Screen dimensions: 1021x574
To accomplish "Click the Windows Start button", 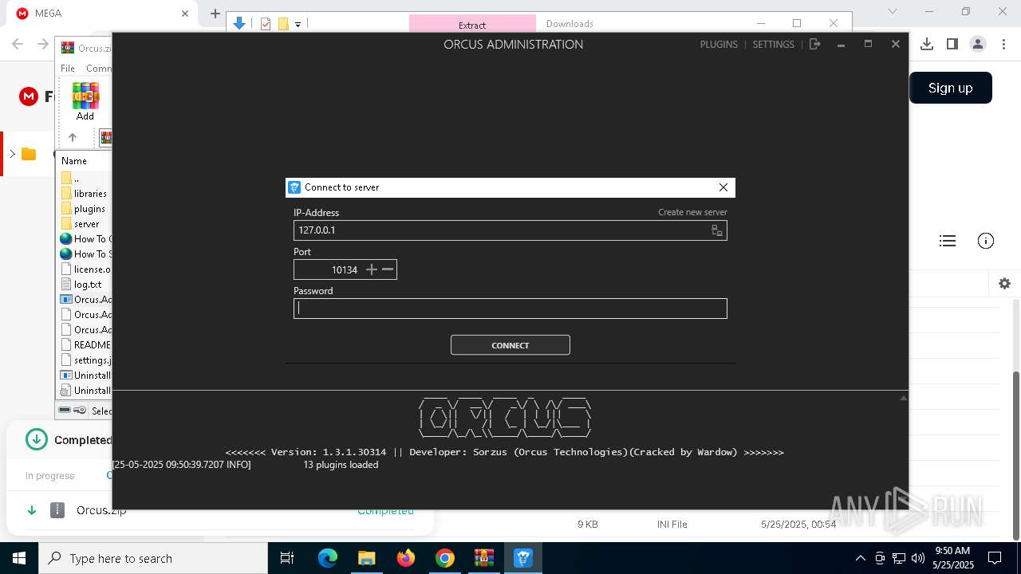I will pos(19,558).
